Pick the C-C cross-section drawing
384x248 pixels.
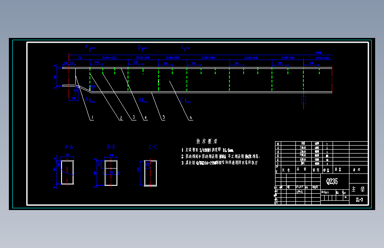coord(151,173)
